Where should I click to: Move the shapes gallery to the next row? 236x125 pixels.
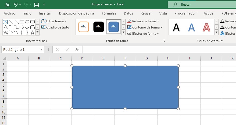(x=37, y=27)
